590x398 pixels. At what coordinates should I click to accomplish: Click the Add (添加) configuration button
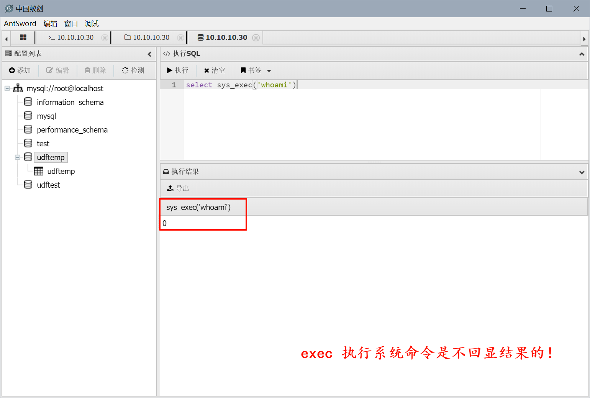point(20,70)
